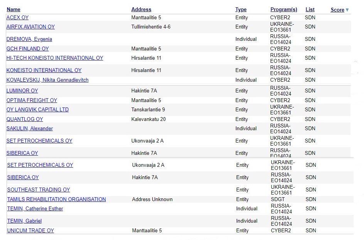Click 'RUSSIA-EO14024' in the TEMIN, Catherine Esther row
The width and height of the screenshot is (364, 240).
(x=281, y=209)
